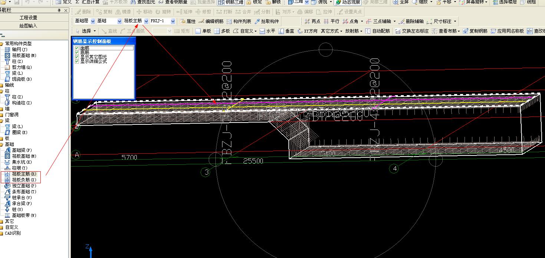The image size is (545, 258).
Task: Select 集水坑(K) in the navigation tree
Action: point(22,162)
